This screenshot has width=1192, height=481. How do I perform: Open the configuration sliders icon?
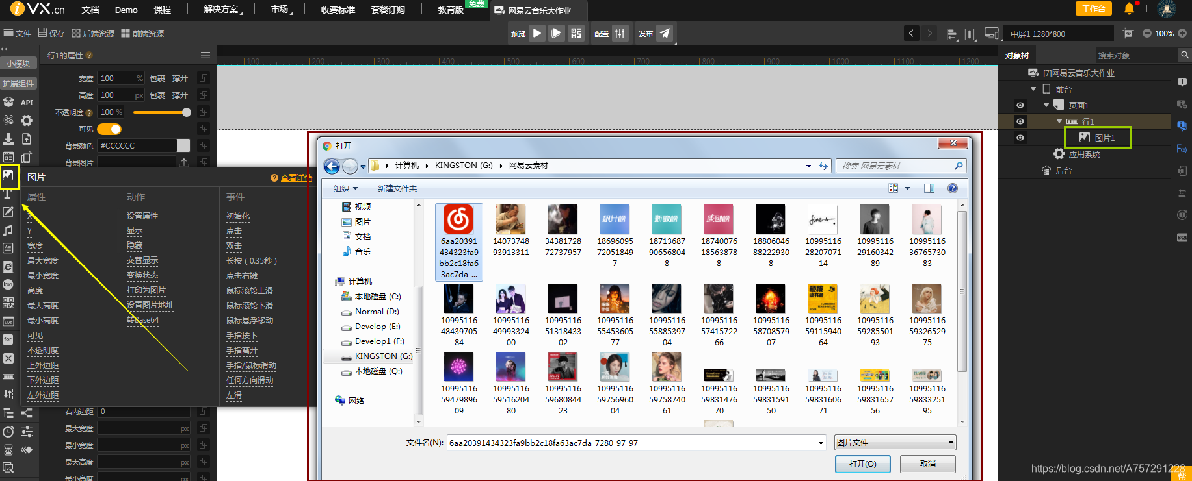coord(620,33)
